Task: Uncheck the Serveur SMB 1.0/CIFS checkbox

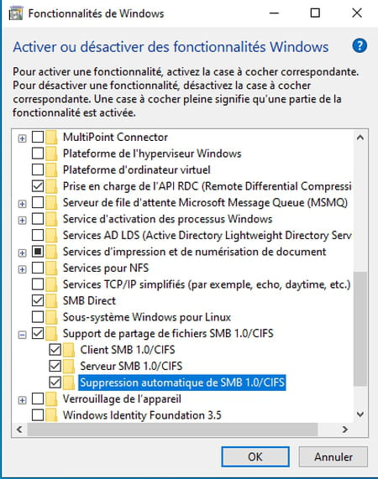Action: [x=55, y=366]
